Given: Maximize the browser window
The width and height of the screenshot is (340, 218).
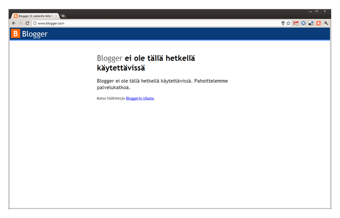Looking at the screenshot, I should coord(317,11).
